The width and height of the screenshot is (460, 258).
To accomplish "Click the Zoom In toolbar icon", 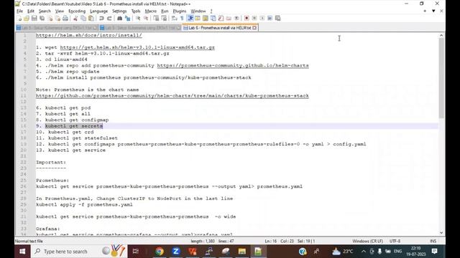I will pos(137,19).
